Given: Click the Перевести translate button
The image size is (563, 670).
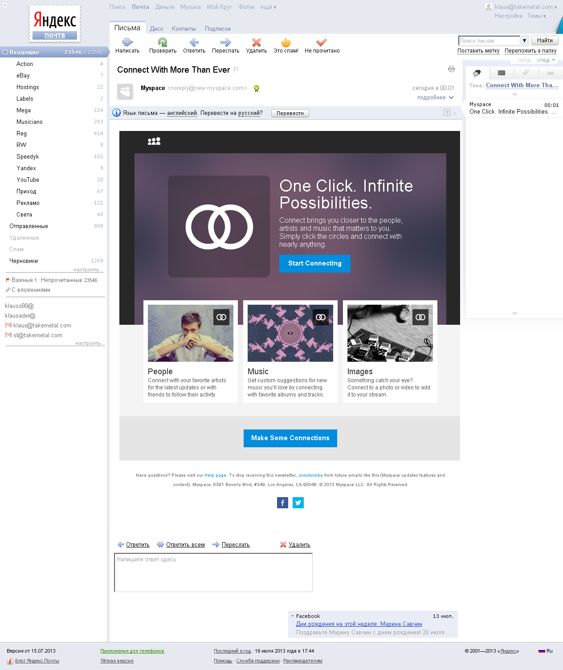Looking at the screenshot, I should 290,113.
